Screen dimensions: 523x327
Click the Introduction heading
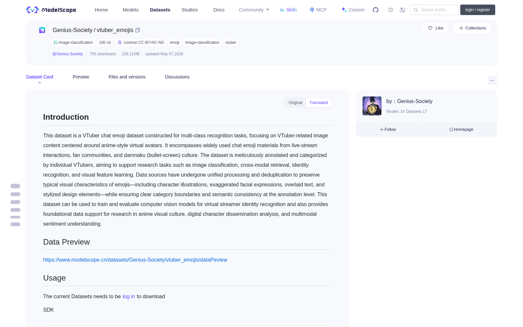pyautogui.click(x=66, y=117)
